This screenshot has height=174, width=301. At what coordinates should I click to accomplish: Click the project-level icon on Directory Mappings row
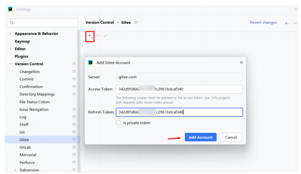74,94
